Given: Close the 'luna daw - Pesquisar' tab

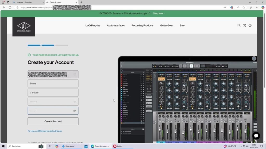Looking at the screenshot, I should tap(43, 2).
